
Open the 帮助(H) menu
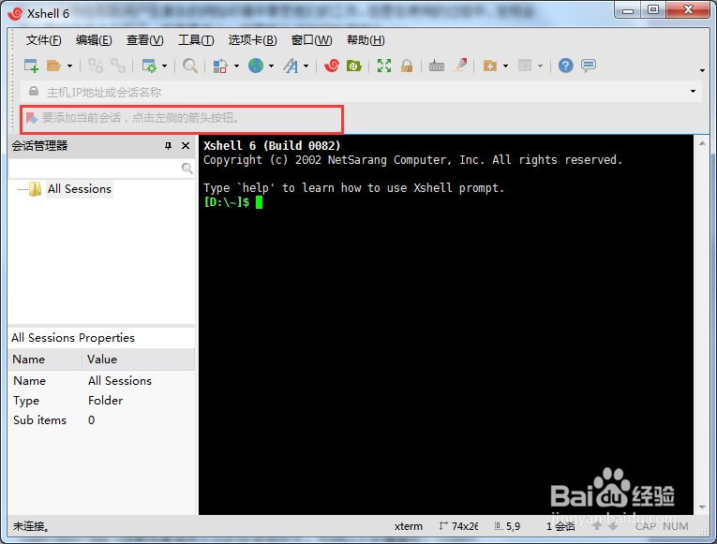pos(366,40)
